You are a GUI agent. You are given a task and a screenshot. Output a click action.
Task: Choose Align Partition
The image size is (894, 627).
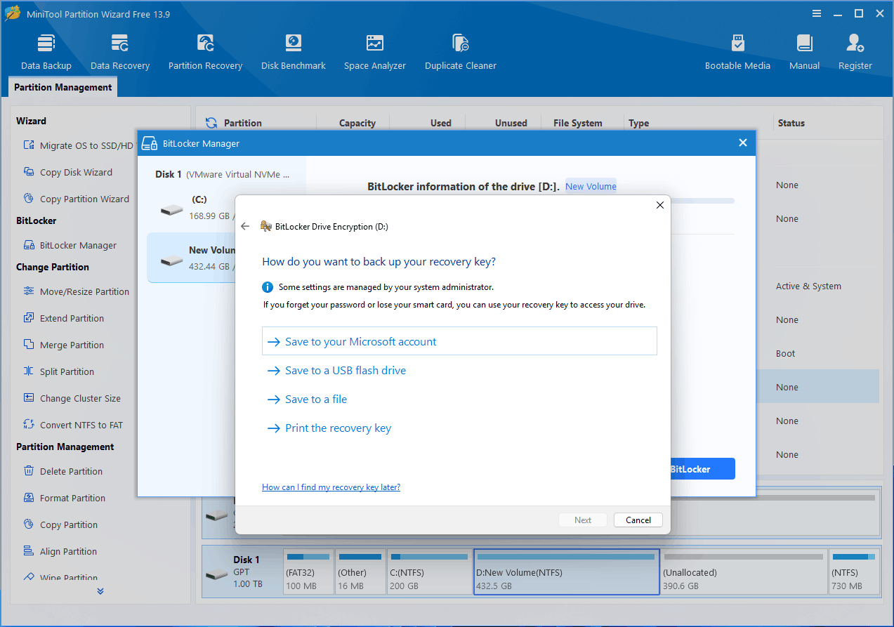tap(60, 551)
